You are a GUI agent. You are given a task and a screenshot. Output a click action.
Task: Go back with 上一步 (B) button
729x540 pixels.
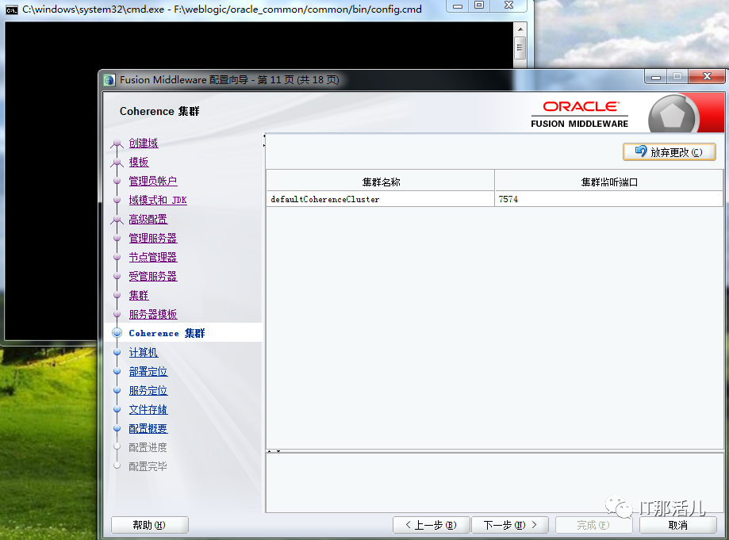click(431, 525)
